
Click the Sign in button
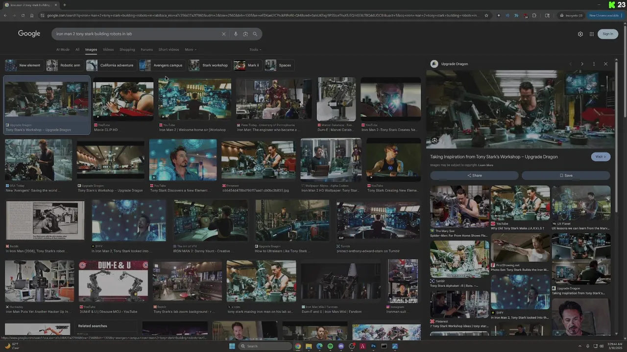coord(608,34)
